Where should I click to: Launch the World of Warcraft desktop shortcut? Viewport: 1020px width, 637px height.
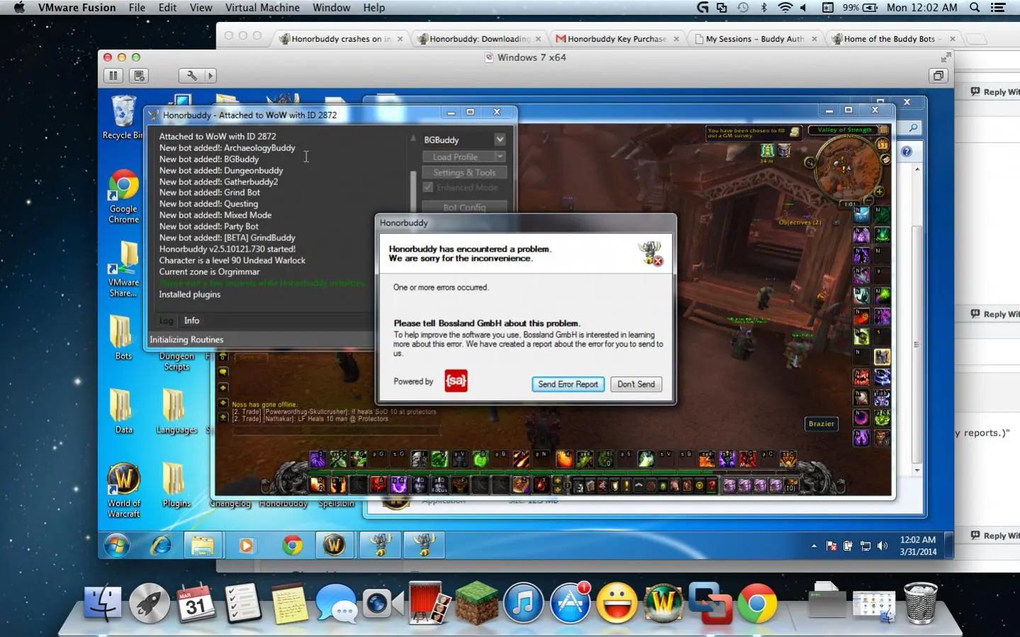click(x=123, y=490)
